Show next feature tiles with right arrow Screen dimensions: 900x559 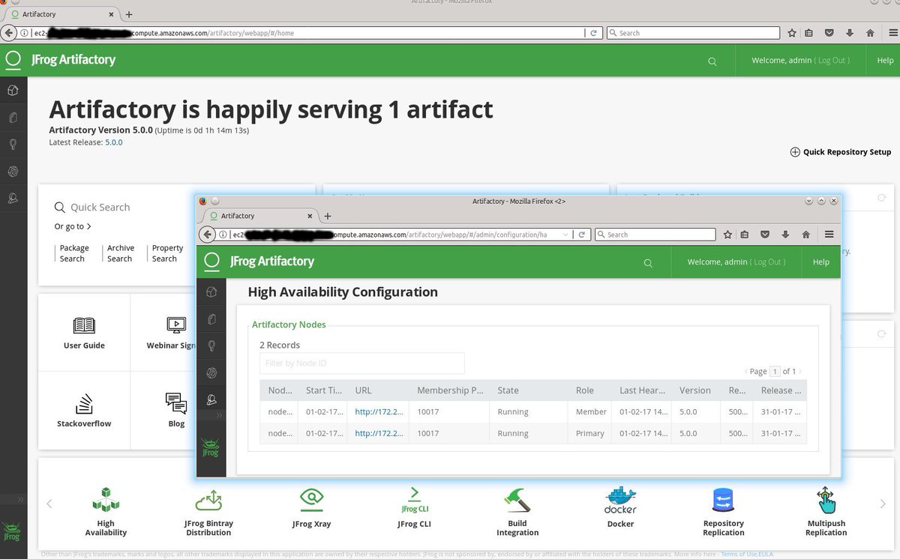[x=881, y=504]
